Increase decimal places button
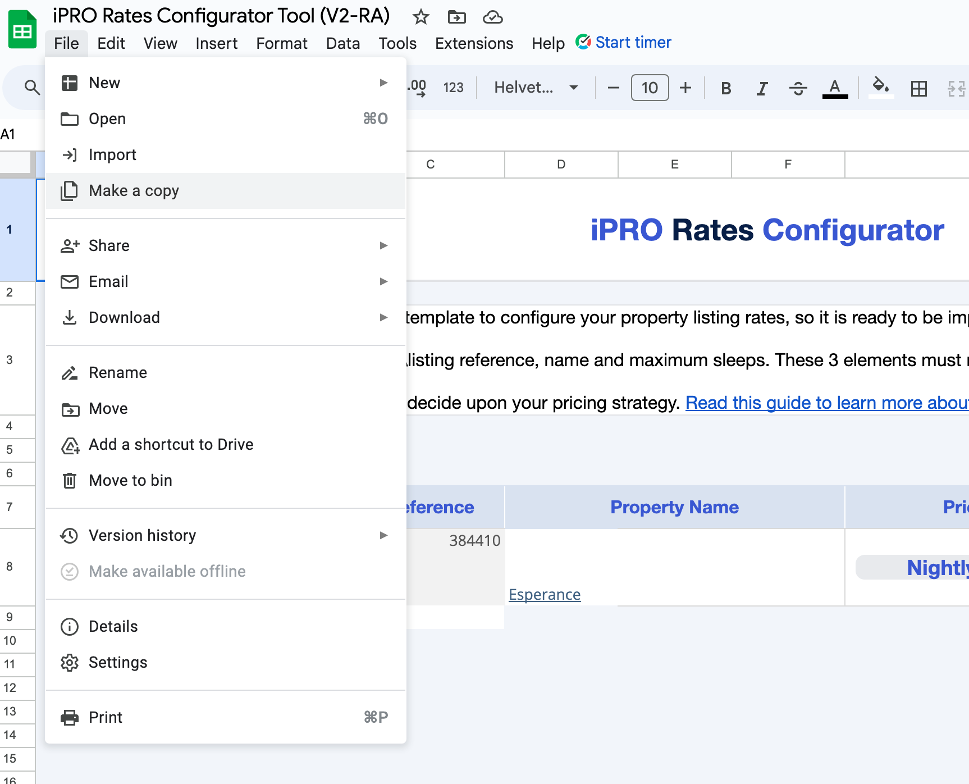 (417, 88)
